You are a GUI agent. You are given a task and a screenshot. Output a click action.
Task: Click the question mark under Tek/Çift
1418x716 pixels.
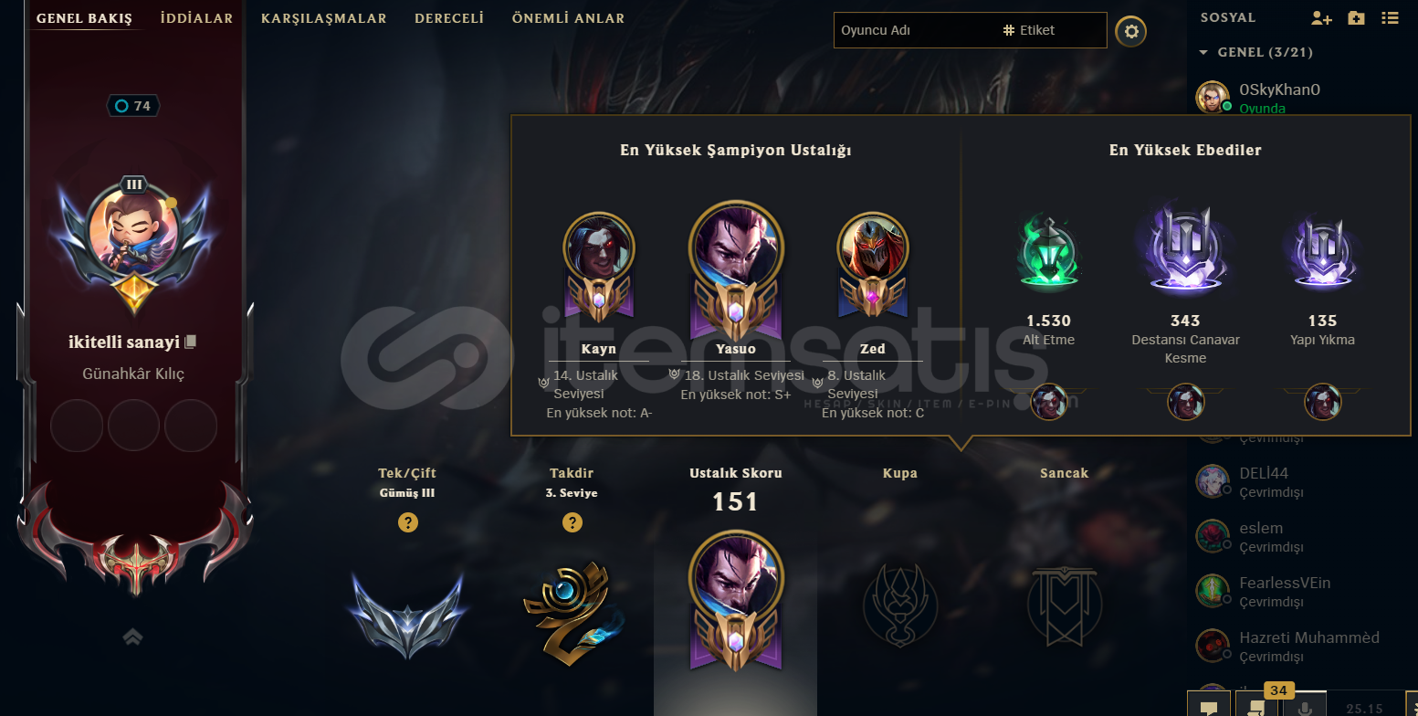[x=408, y=522]
